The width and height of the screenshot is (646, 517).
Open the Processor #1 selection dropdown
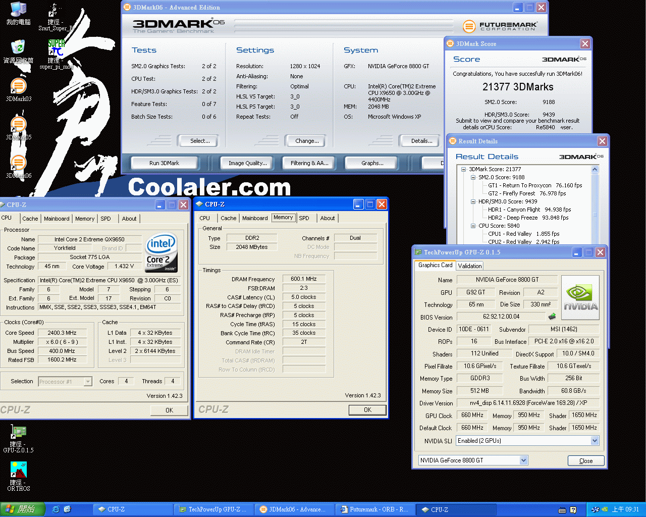tap(88, 382)
